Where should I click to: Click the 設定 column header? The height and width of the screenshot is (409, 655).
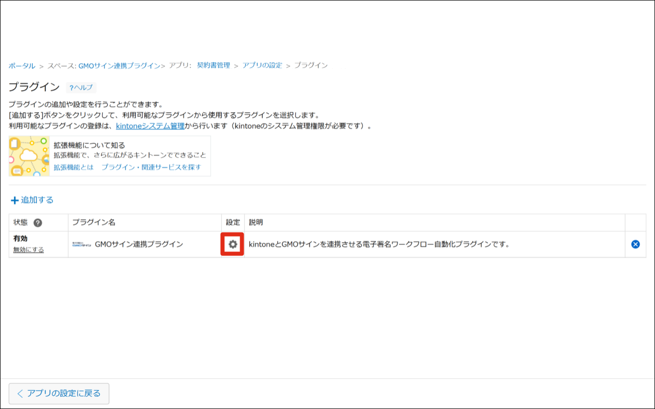click(233, 223)
